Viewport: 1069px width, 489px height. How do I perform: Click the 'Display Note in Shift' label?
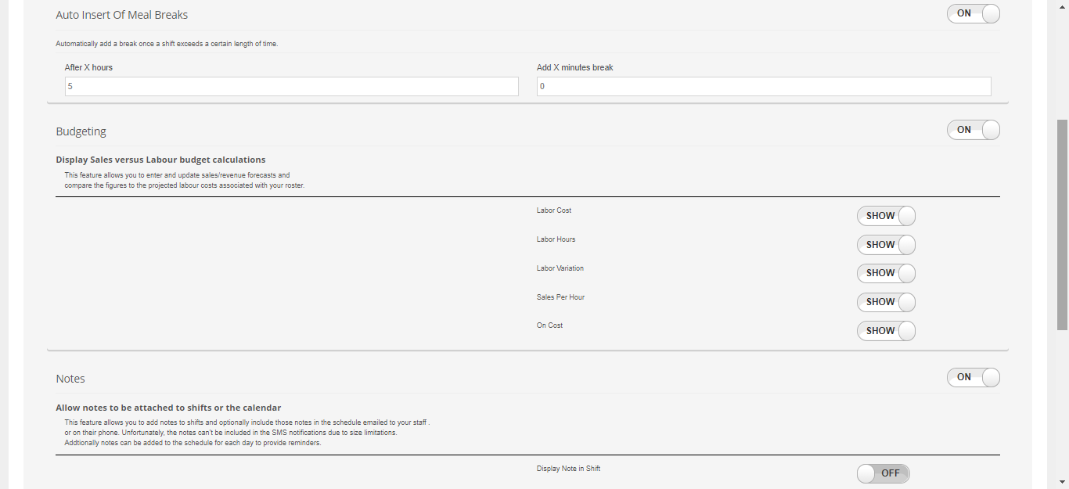[x=569, y=469]
